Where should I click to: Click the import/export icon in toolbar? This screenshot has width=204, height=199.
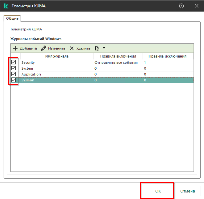pyautogui.click(x=97, y=48)
